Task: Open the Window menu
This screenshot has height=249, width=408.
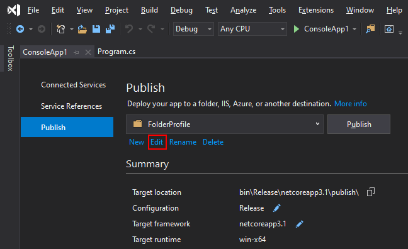Action: point(360,10)
